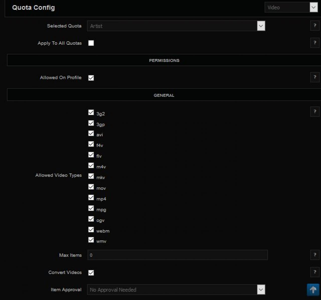This screenshot has width=321, height=300.
Task: Click help icon beside Convert Videos
Action: pos(315,272)
